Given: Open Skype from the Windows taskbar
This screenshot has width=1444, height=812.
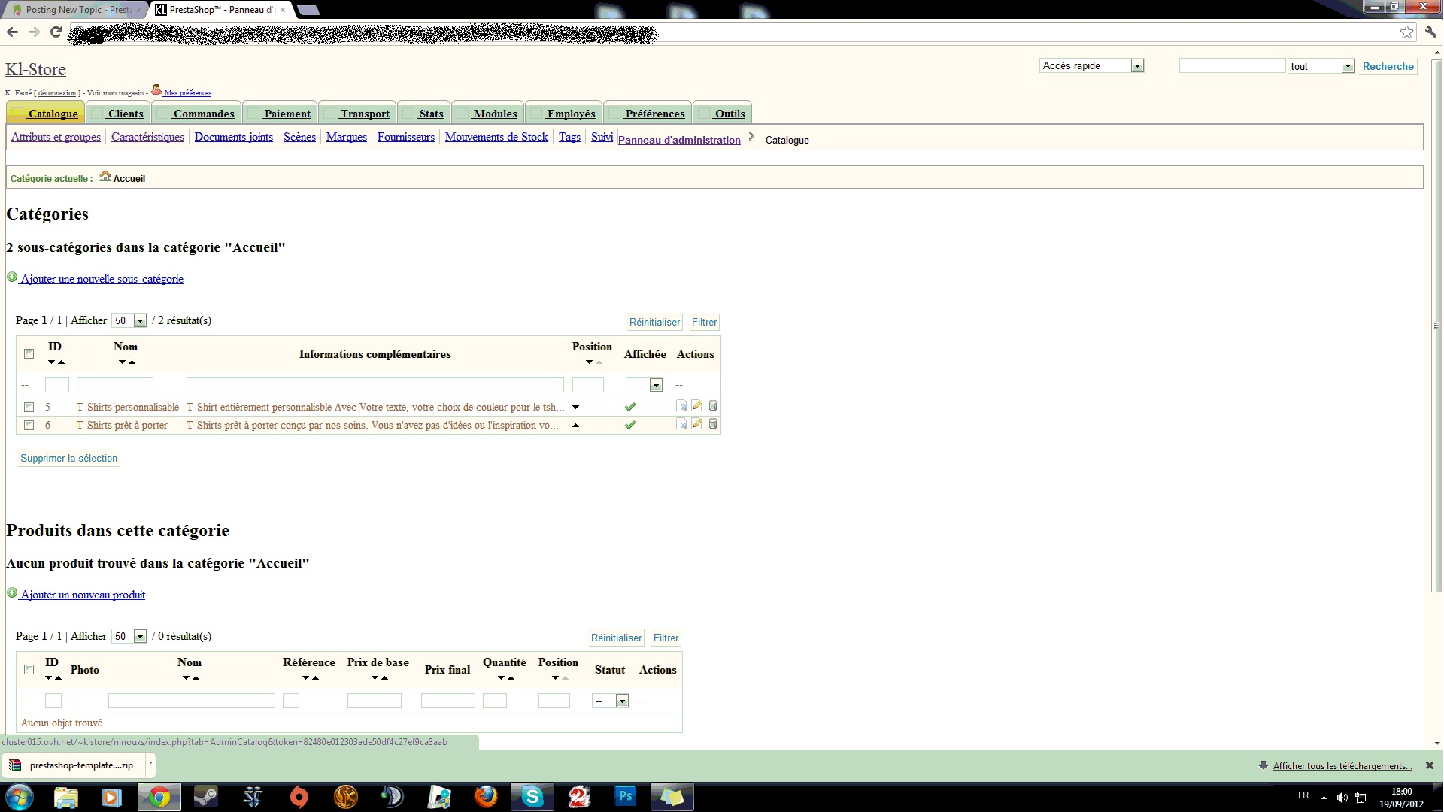Looking at the screenshot, I should tap(532, 796).
